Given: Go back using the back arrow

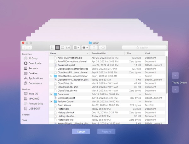Looking at the screenshot, I should tap(25, 48).
